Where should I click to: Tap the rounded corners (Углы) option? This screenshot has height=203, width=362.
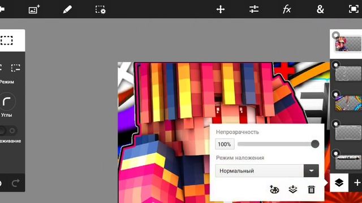click(7, 101)
